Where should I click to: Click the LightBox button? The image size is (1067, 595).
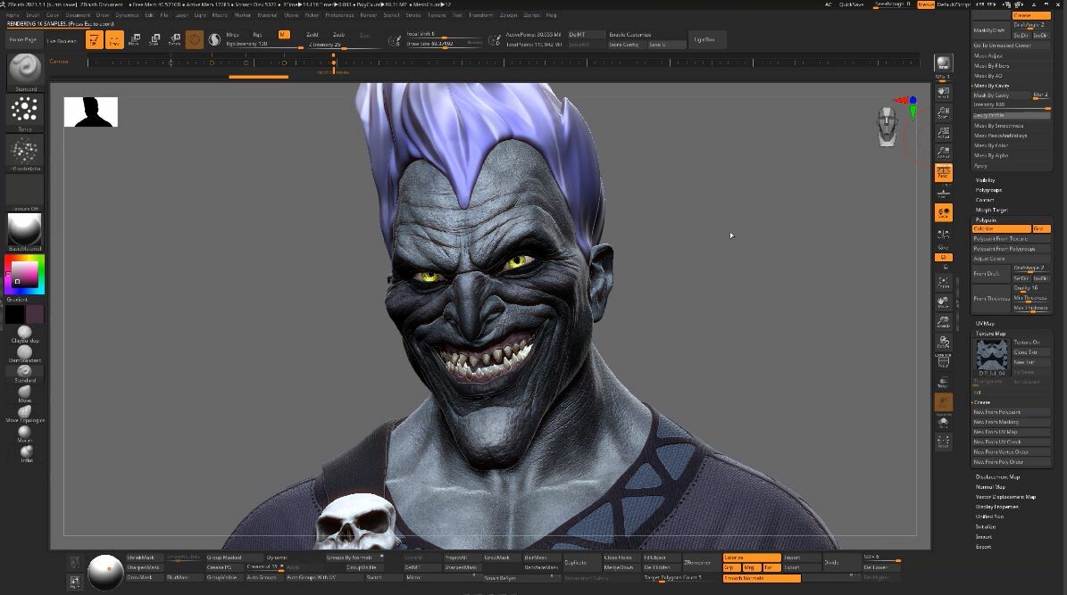pos(705,40)
